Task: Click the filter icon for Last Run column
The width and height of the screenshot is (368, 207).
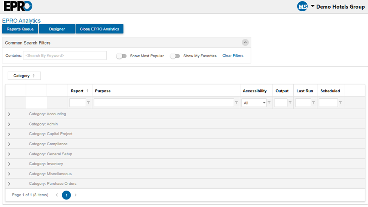Action: [313, 103]
